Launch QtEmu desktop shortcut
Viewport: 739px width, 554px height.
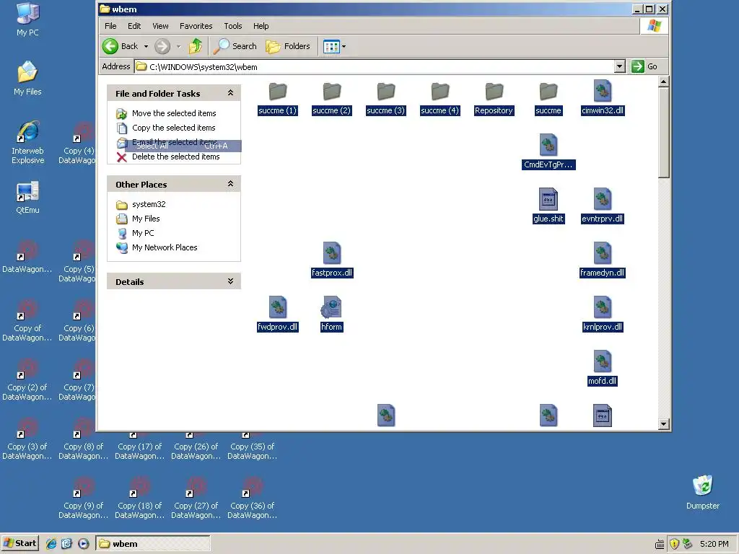pos(28,197)
